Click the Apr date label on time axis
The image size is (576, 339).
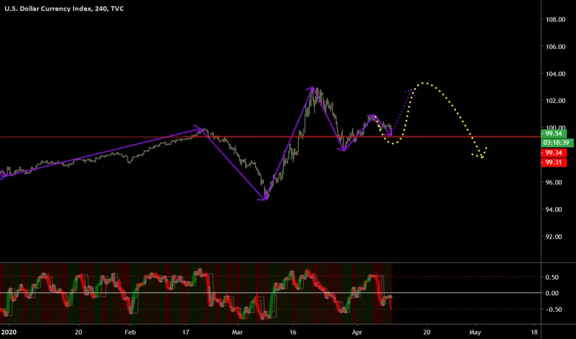[x=357, y=332]
